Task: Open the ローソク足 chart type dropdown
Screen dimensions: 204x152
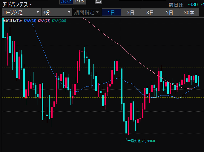Action: click(x=21, y=12)
